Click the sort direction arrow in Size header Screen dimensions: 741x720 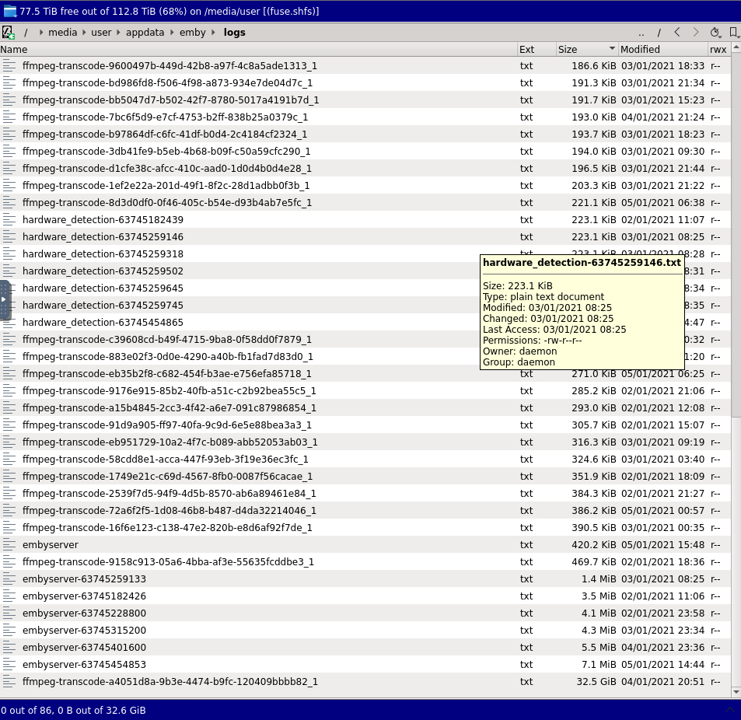click(612, 48)
